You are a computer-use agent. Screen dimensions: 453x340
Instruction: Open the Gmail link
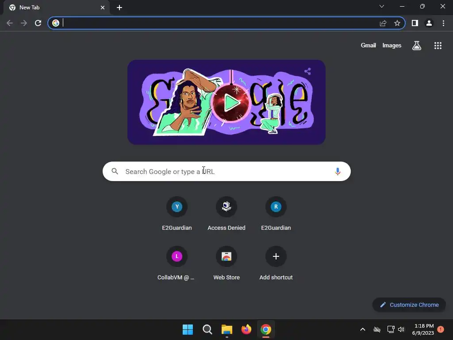coord(369,46)
